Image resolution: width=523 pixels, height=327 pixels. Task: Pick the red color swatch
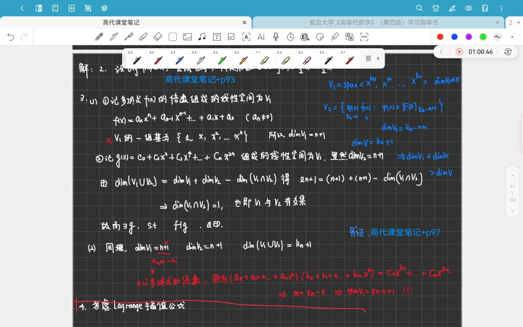pyautogui.click(x=440, y=37)
